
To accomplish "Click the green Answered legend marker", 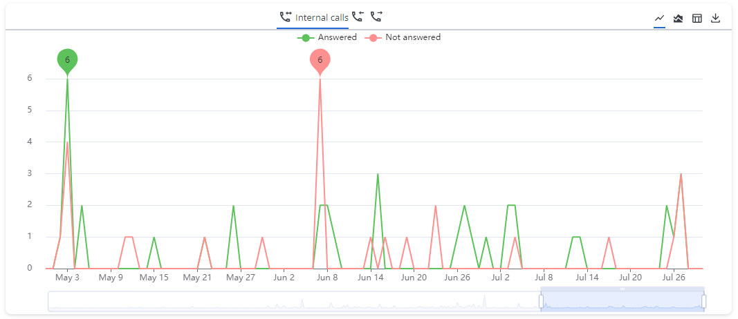I will 306,37.
